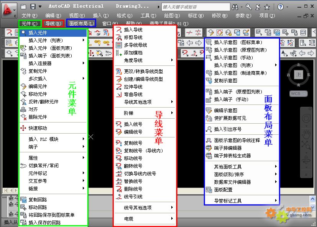The height and width of the screenshot is (227, 317).
Task: Click the 多导线母线 icon
Action: point(119,45)
